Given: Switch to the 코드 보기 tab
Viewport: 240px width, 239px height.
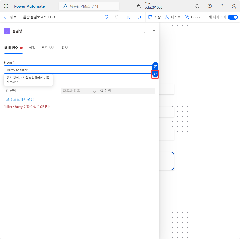Looking at the screenshot, I should coord(48,48).
